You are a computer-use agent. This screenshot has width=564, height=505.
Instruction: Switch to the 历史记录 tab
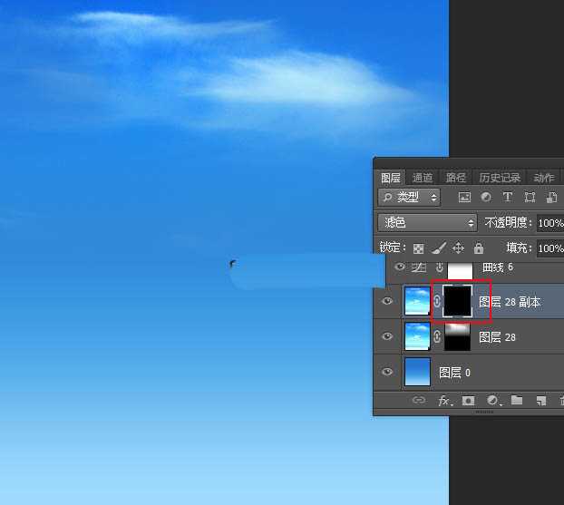(x=500, y=178)
